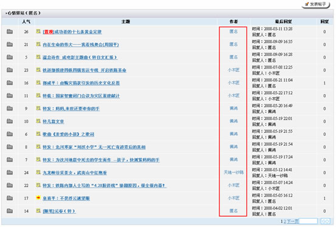Open the 歌曲 lyrics thread link
Screen dimensions: 336x227
coord(69,134)
